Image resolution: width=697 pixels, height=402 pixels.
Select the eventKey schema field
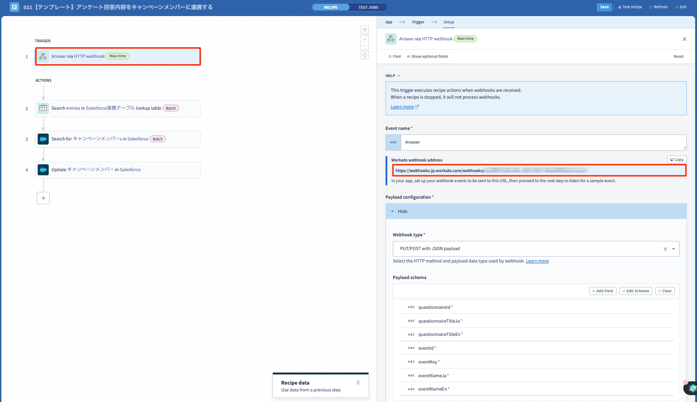536,362
